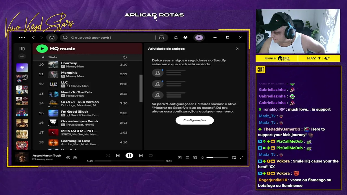
Task: Open the profile avatar H menu
Action: pyautogui.click(x=199, y=37)
